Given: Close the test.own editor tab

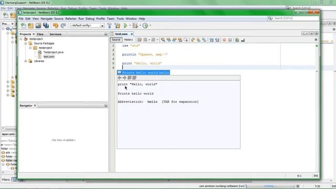Looking at the screenshot, I should (132, 34).
